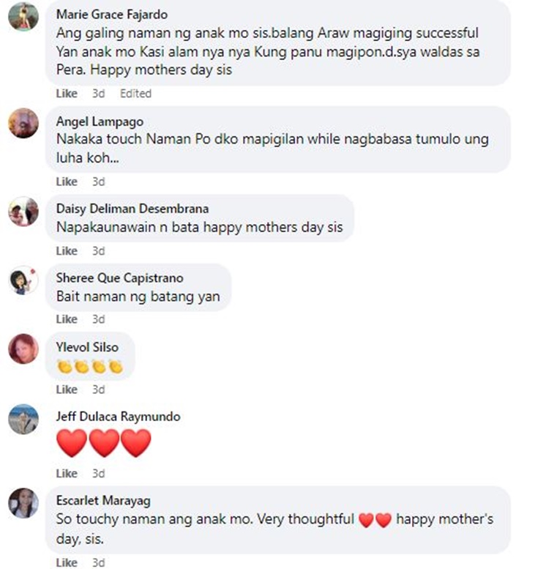Image resolution: width=549 pixels, height=569 pixels.
Task: Like Daisy Deliman Desembrana's comment
Action: 67,250
